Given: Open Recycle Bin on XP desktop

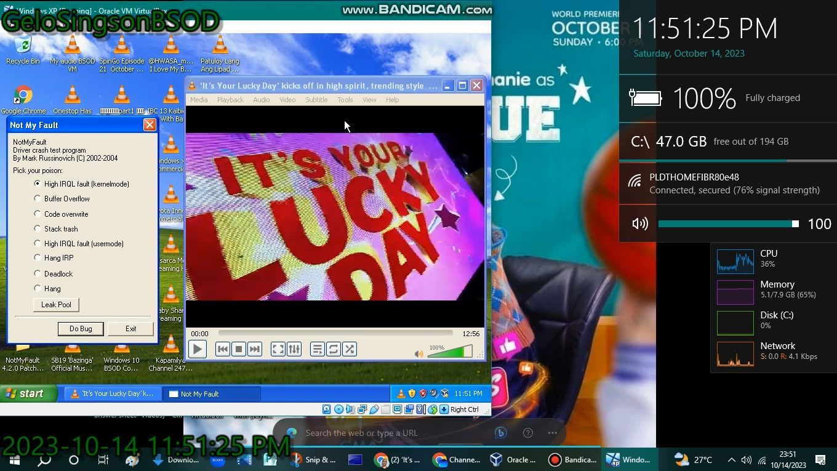Looking at the screenshot, I should (x=23, y=50).
